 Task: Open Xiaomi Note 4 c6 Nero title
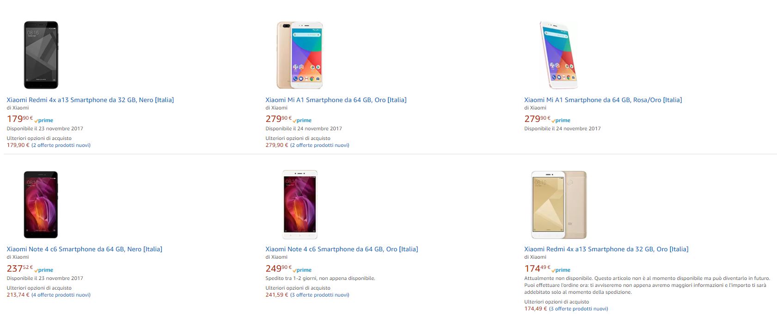(84, 249)
